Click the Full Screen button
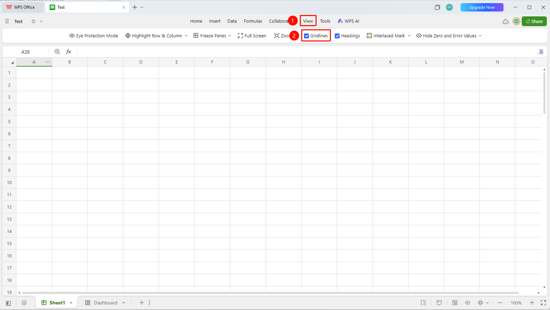 (x=252, y=36)
